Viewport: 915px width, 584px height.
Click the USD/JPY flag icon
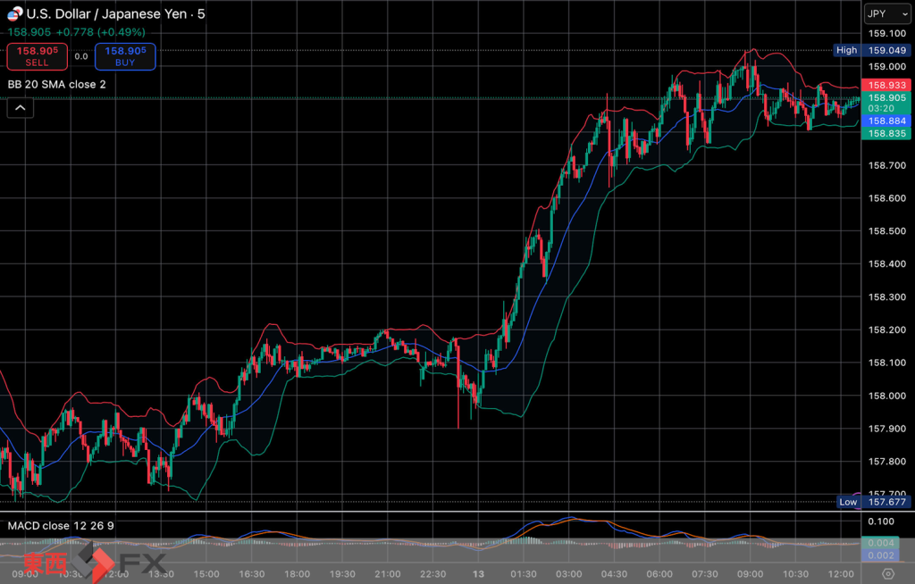[x=15, y=13]
